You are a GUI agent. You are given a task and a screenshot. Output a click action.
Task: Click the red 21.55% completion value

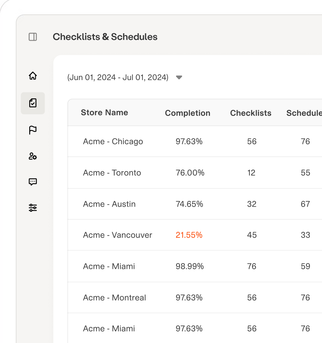[x=189, y=235]
